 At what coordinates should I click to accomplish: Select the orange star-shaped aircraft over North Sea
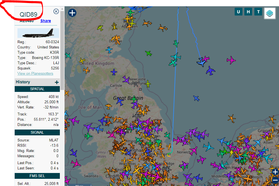pos(232,118)
